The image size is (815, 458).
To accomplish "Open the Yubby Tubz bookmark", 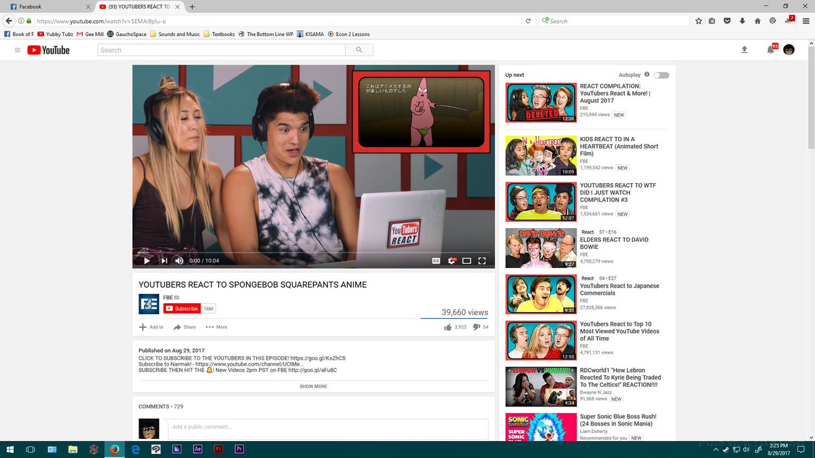I will pyautogui.click(x=55, y=34).
